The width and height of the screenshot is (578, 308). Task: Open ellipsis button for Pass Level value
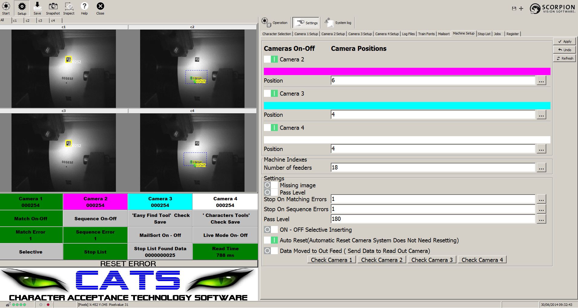coord(541,219)
